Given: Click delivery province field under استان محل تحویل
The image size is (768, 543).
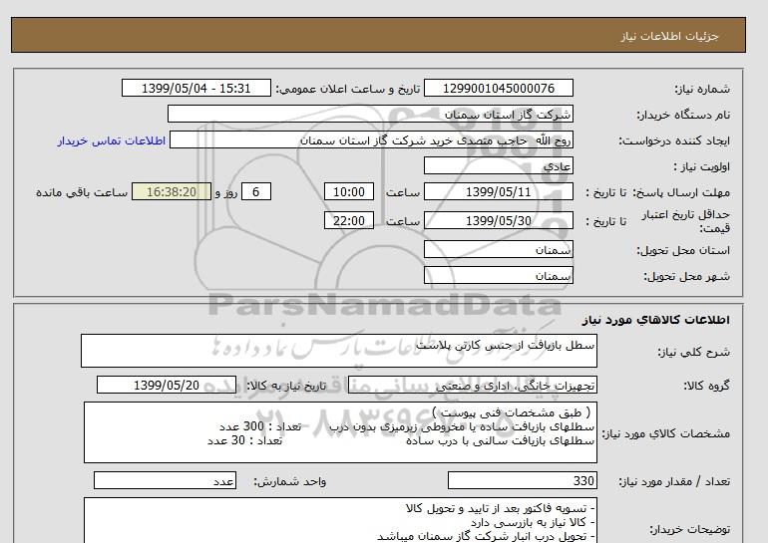Looking at the screenshot, I should coord(498,249).
